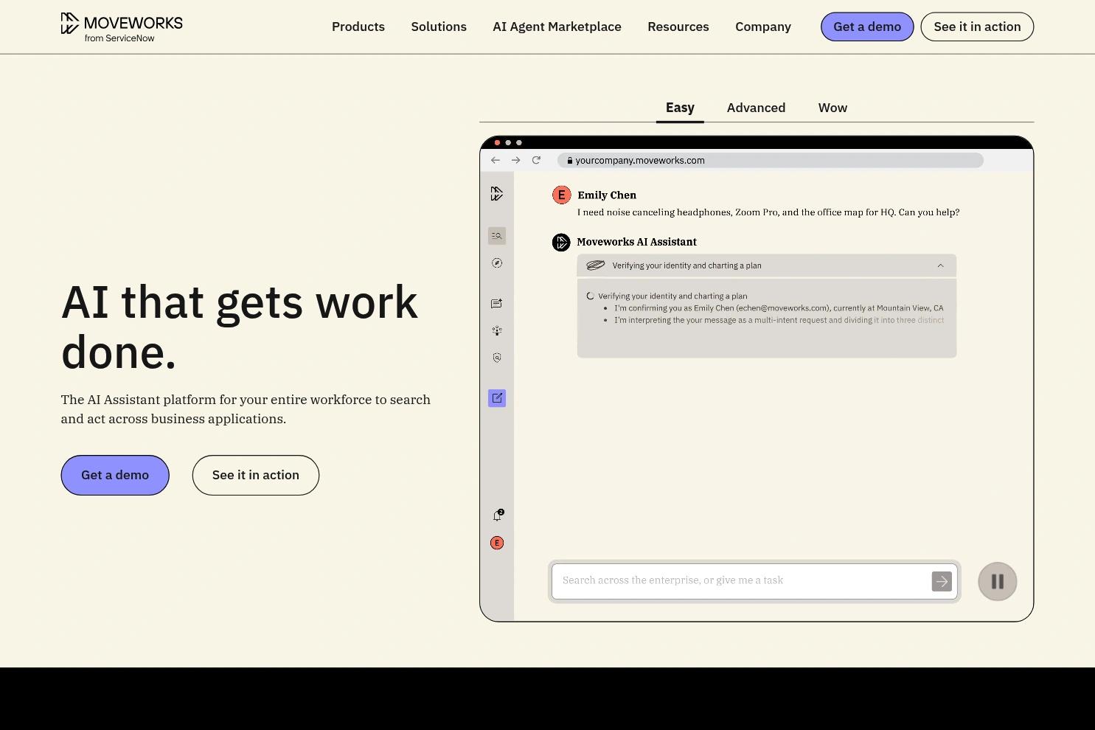Click the browser back arrow in the demo
The height and width of the screenshot is (730, 1095).
pyautogui.click(x=496, y=160)
